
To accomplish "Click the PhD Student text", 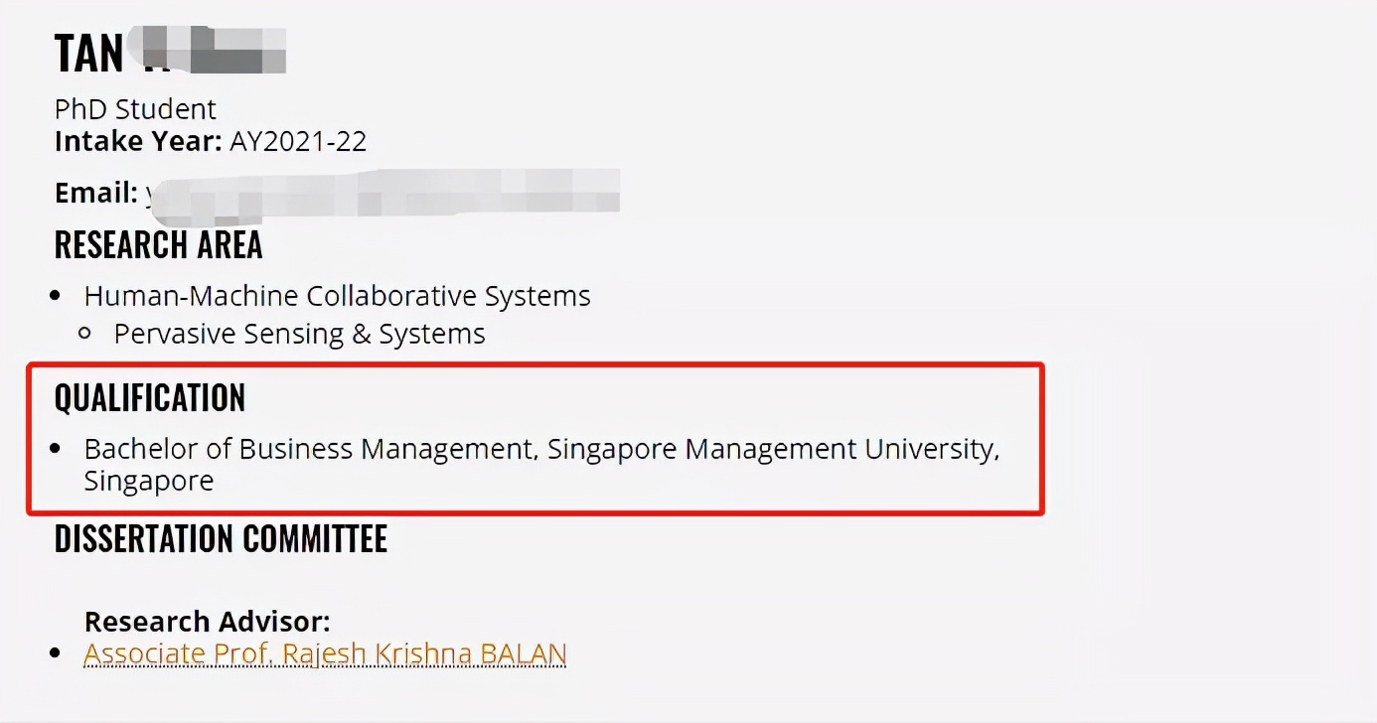I will tap(135, 108).
